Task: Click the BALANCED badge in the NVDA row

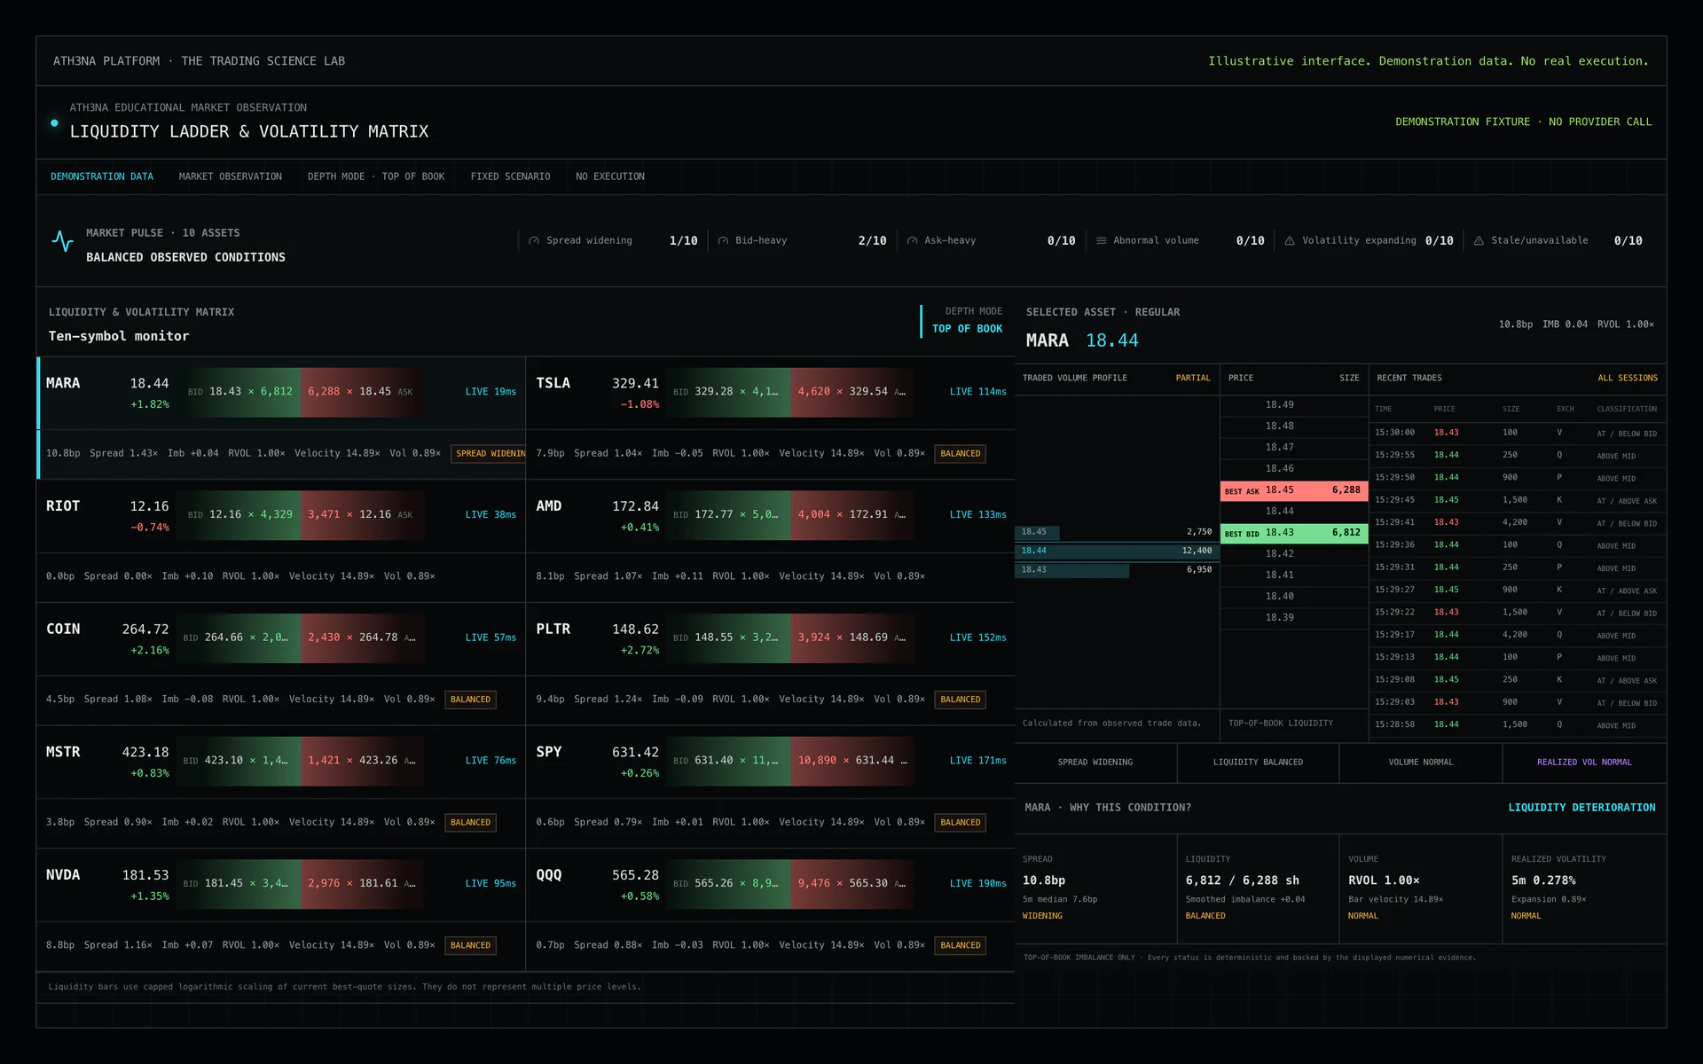Action: [470, 946]
